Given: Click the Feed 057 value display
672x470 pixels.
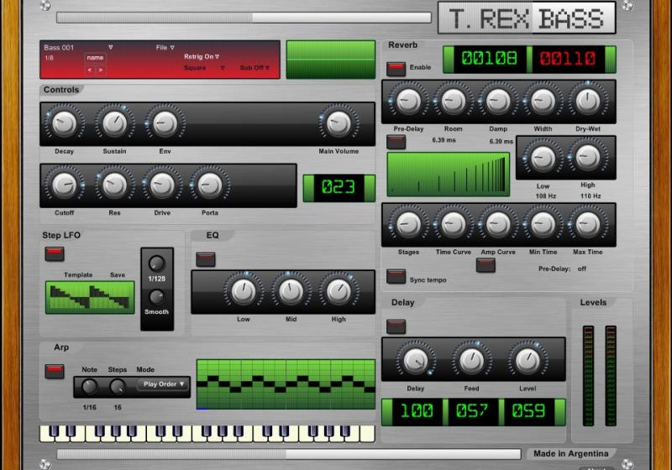Looking at the screenshot, I should coord(472,412).
